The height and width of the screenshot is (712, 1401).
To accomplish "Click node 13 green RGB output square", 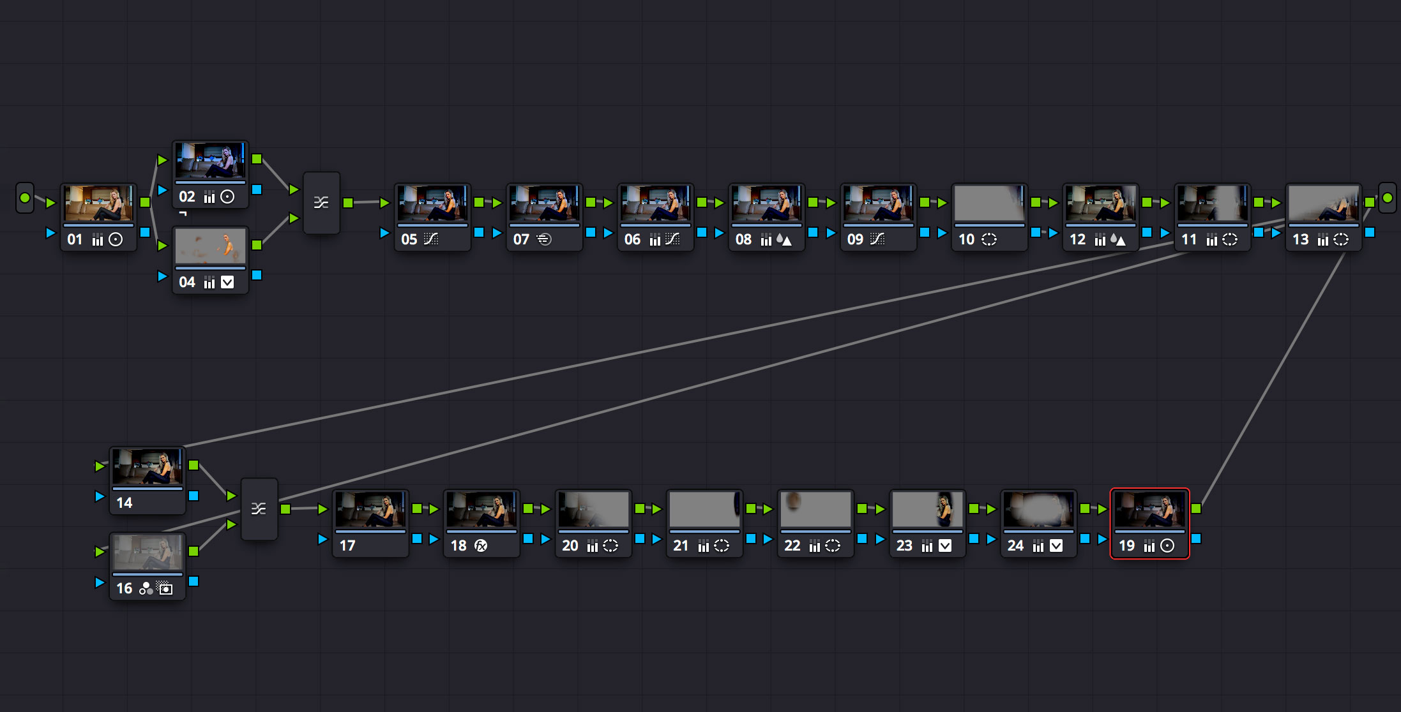I will [1369, 202].
